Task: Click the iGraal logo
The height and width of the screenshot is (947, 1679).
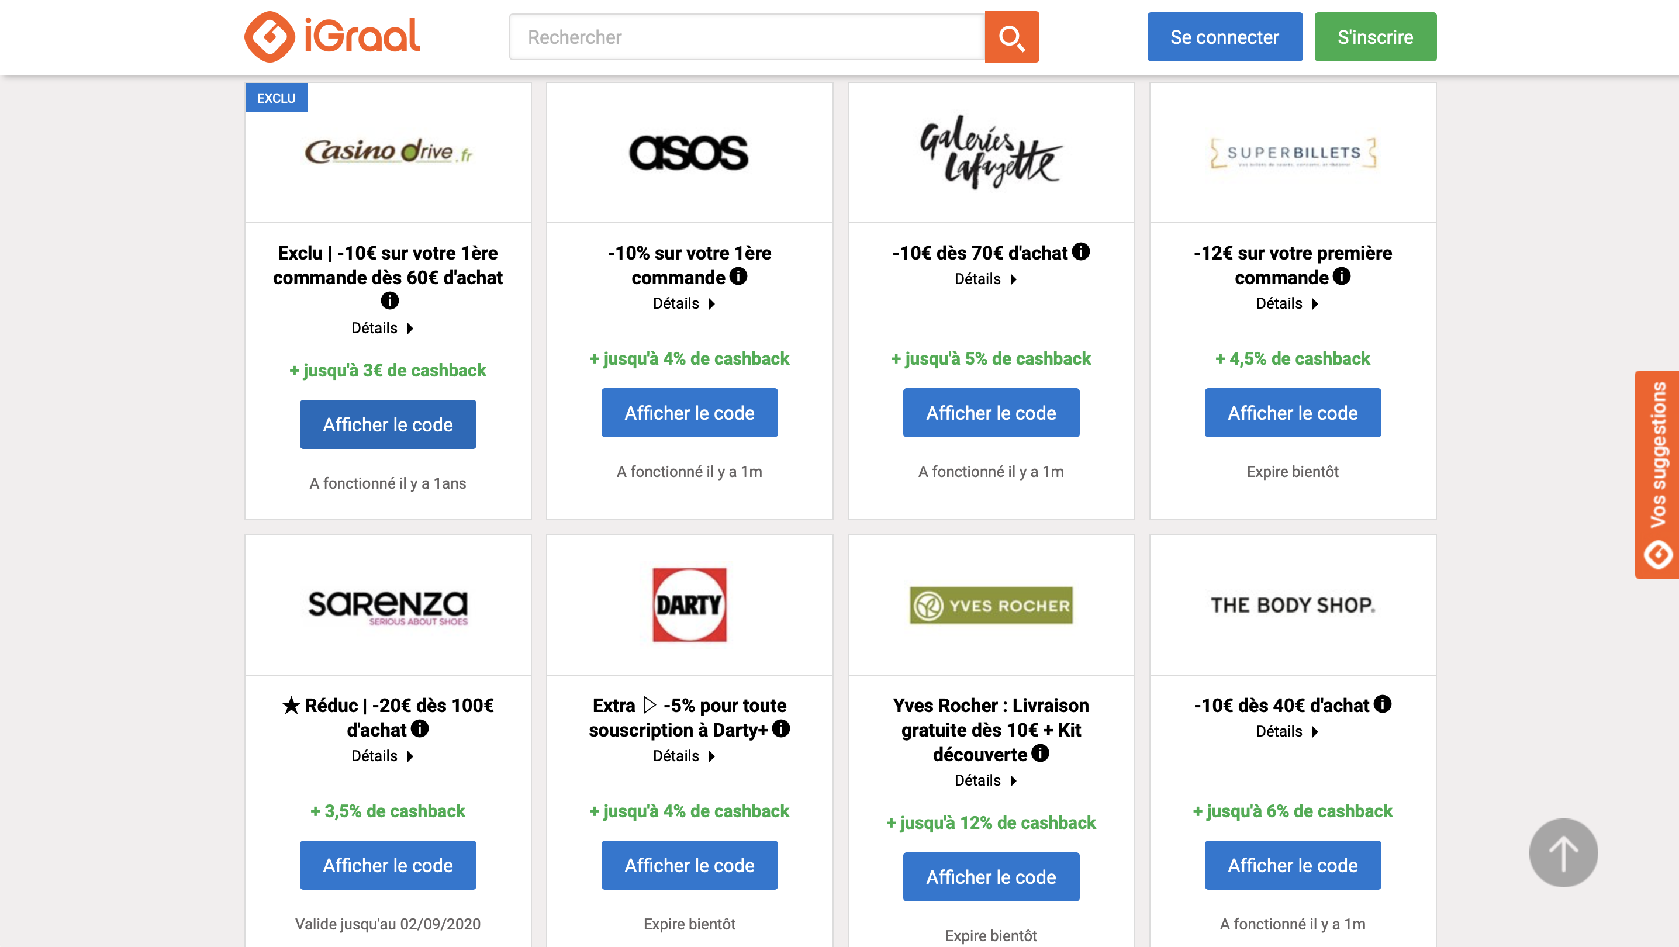Action: point(331,36)
